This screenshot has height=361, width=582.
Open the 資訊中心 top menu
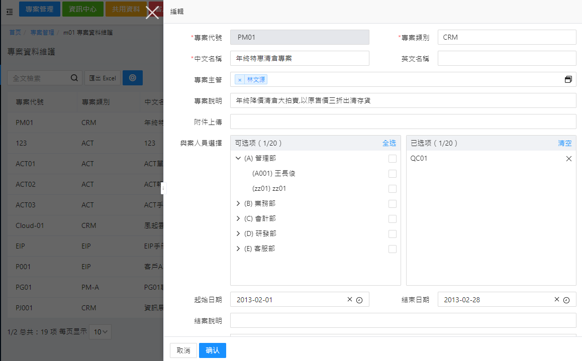[83, 9]
